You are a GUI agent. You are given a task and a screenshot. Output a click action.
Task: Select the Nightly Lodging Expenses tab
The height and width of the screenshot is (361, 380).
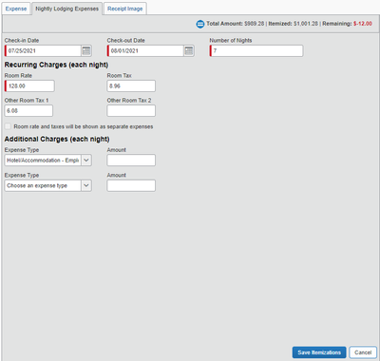pyautogui.click(x=66, y=9)
